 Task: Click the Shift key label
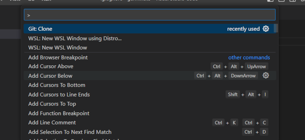tap(233, 94)
